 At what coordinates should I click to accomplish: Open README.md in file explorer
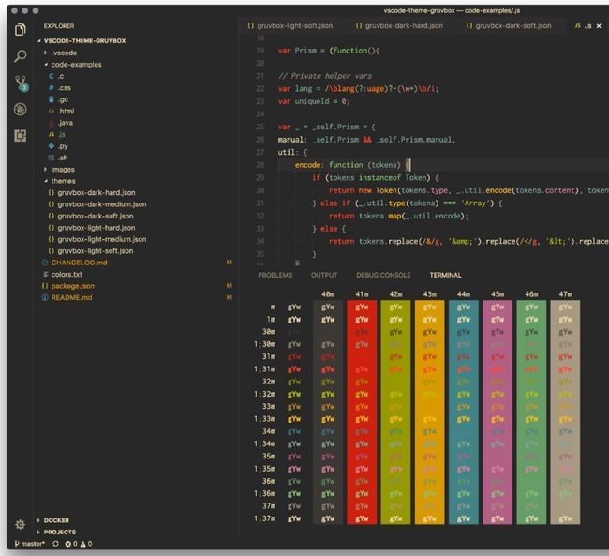pos(72,297)
